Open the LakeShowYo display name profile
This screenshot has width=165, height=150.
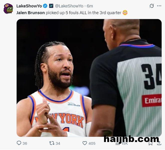(x=29, y=6)
